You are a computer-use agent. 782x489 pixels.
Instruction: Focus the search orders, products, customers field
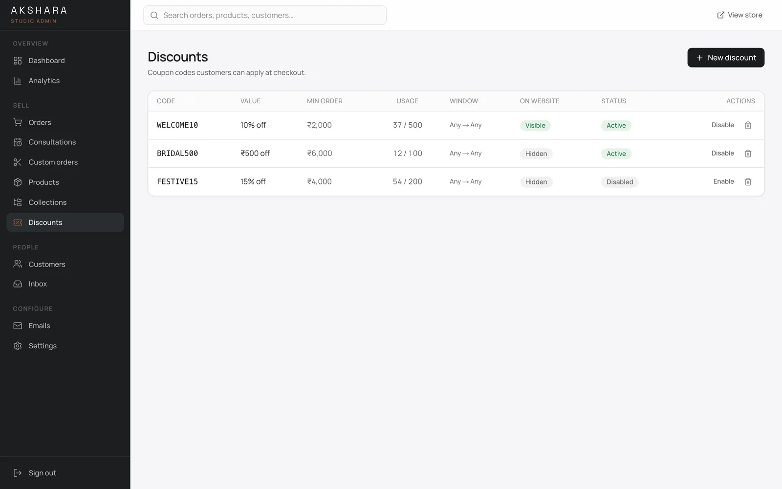coord(265,15)
